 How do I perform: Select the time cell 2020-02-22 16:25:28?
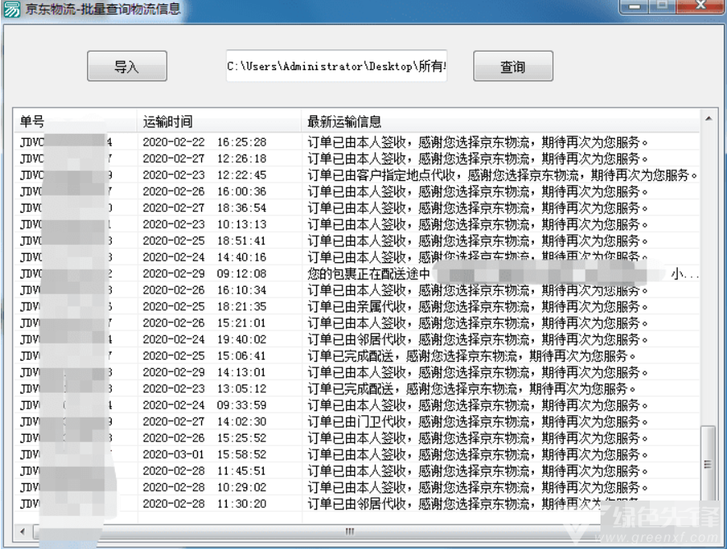click(x=205, y=142)
